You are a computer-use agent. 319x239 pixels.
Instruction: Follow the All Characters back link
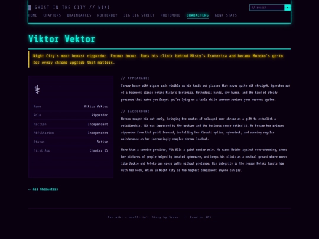tap(43, 189)
